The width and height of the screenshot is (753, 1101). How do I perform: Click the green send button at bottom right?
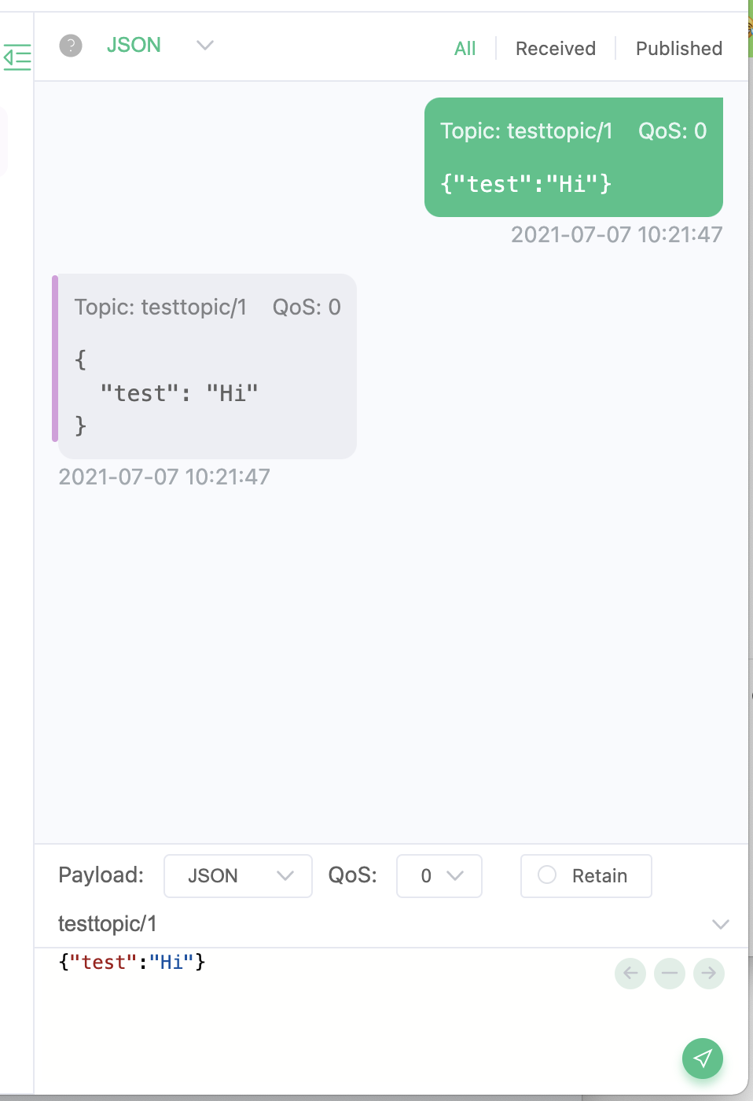[x=702, y=1059]
